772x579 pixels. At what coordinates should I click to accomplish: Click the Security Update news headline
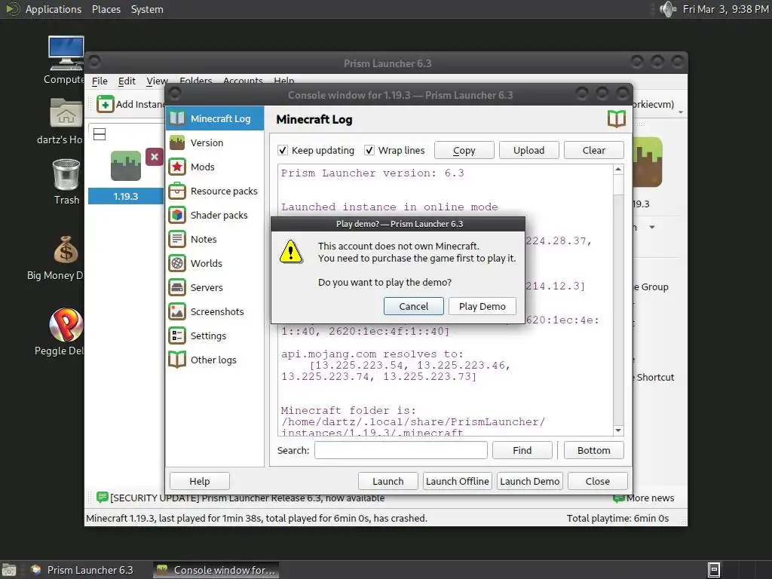click(x=247, y=498)
